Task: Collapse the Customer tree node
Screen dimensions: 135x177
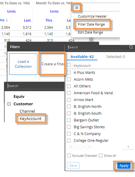Action: coord(9,104)
